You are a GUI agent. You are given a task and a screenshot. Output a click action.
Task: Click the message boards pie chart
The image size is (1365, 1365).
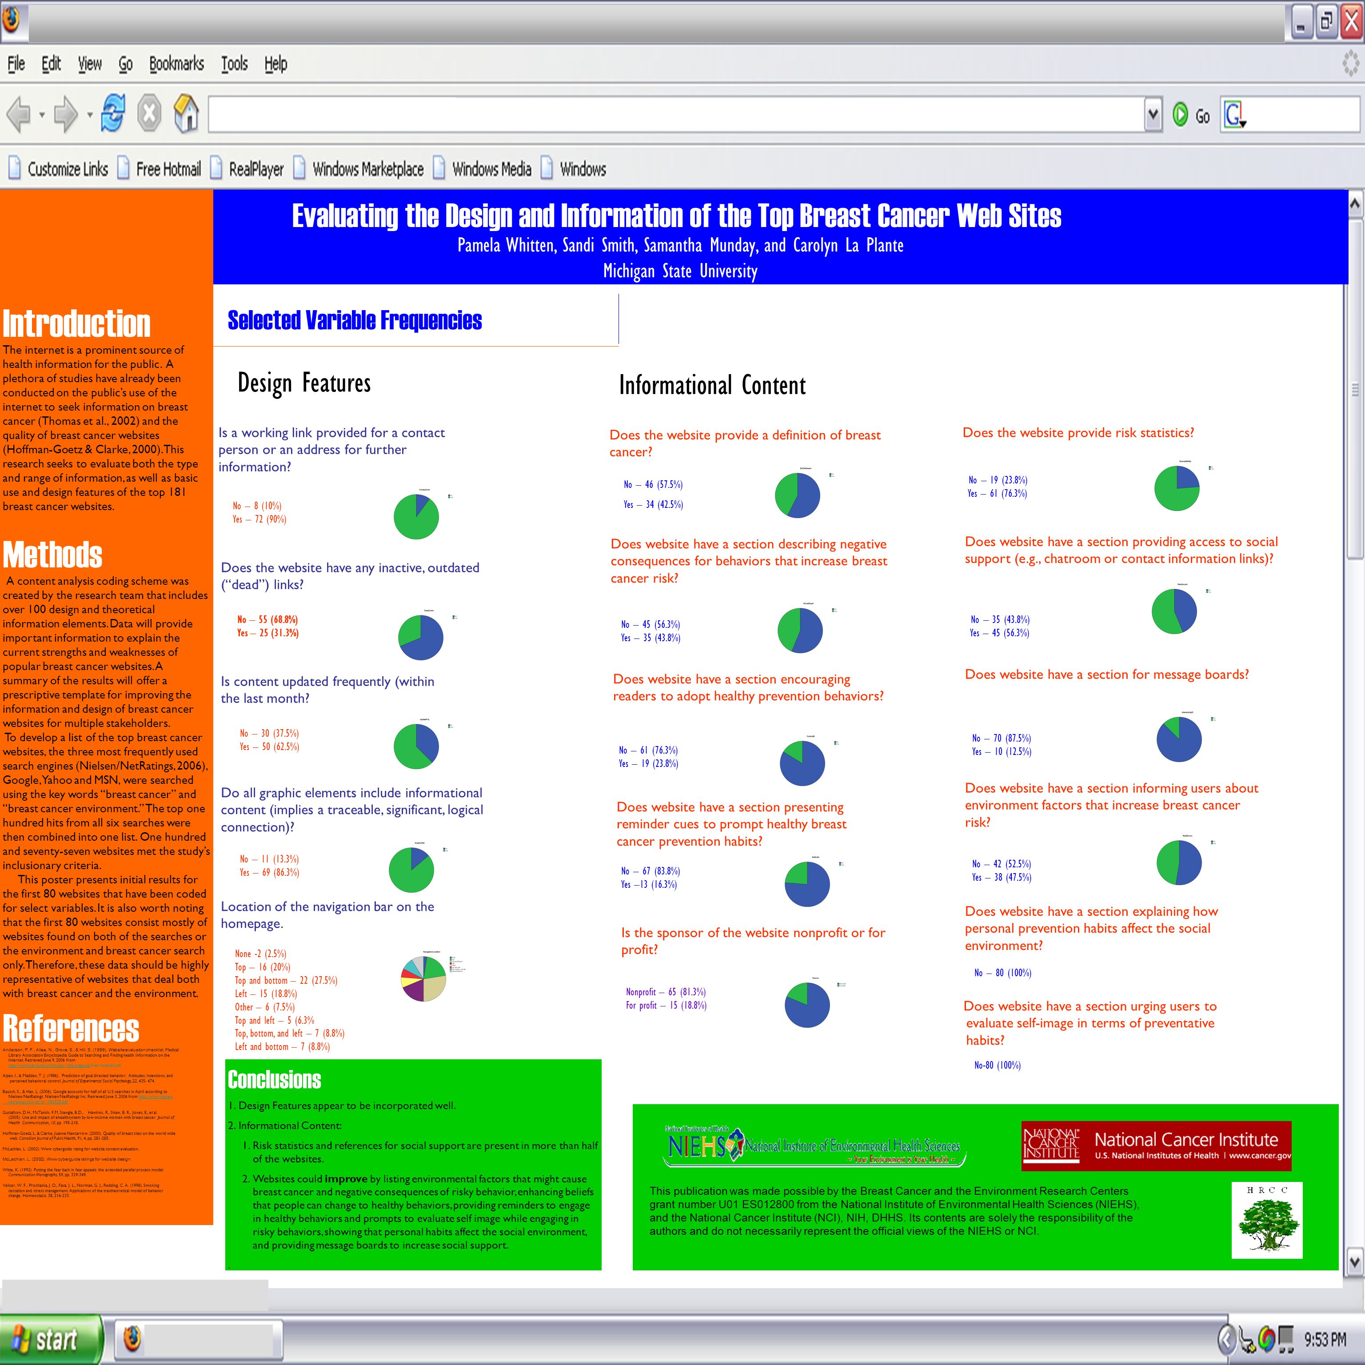(1179, 739)
